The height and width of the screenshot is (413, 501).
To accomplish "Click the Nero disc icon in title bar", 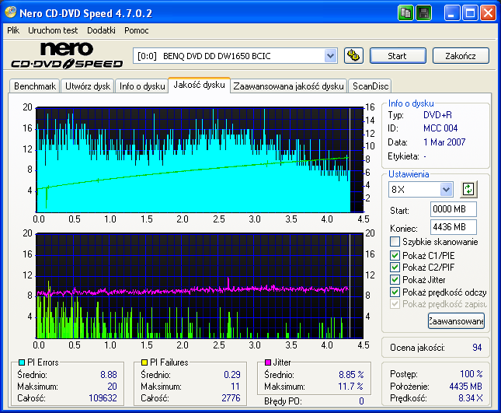I will (x=11, y=12).
